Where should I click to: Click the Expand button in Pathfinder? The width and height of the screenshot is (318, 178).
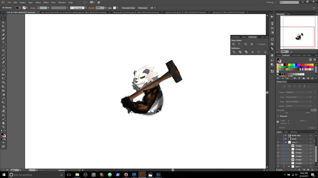pos(262,44)
